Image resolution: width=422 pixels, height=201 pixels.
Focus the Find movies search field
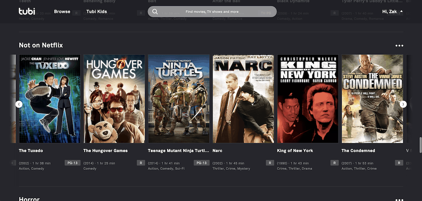pos(212,11)
